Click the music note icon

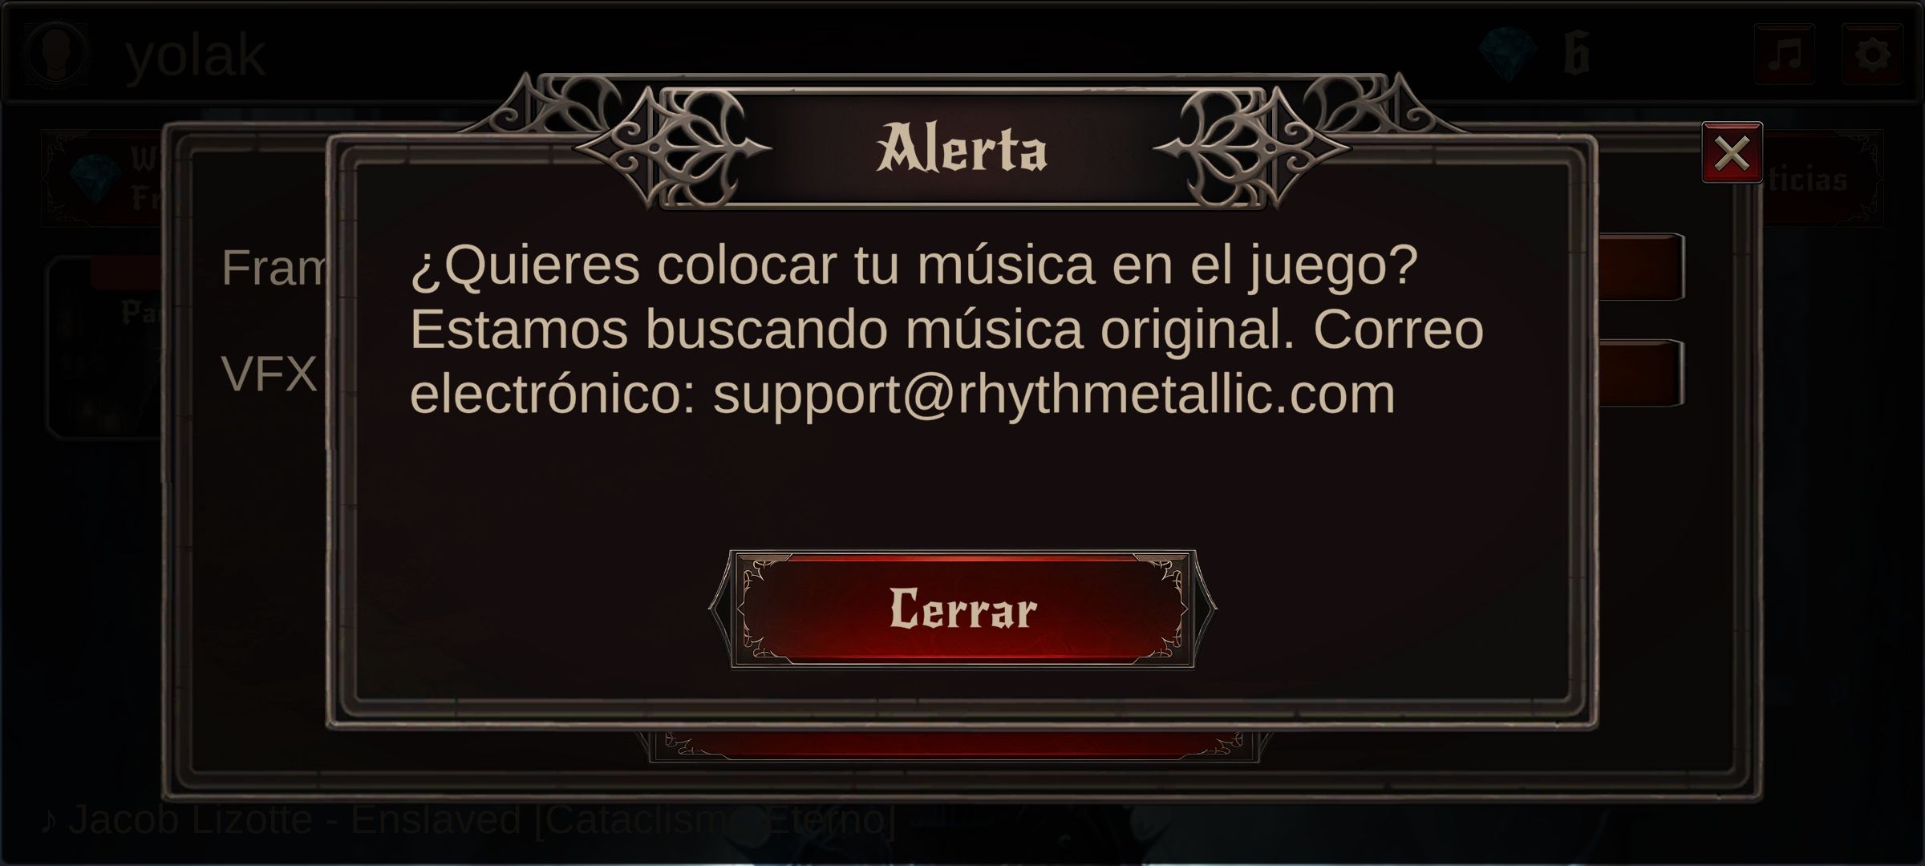pyautogui.click(x=1784, y=55)
